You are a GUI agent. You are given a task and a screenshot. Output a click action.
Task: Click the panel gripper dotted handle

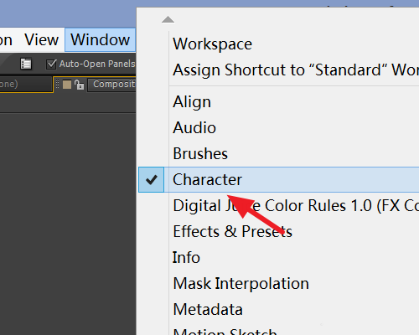point(58,85)
